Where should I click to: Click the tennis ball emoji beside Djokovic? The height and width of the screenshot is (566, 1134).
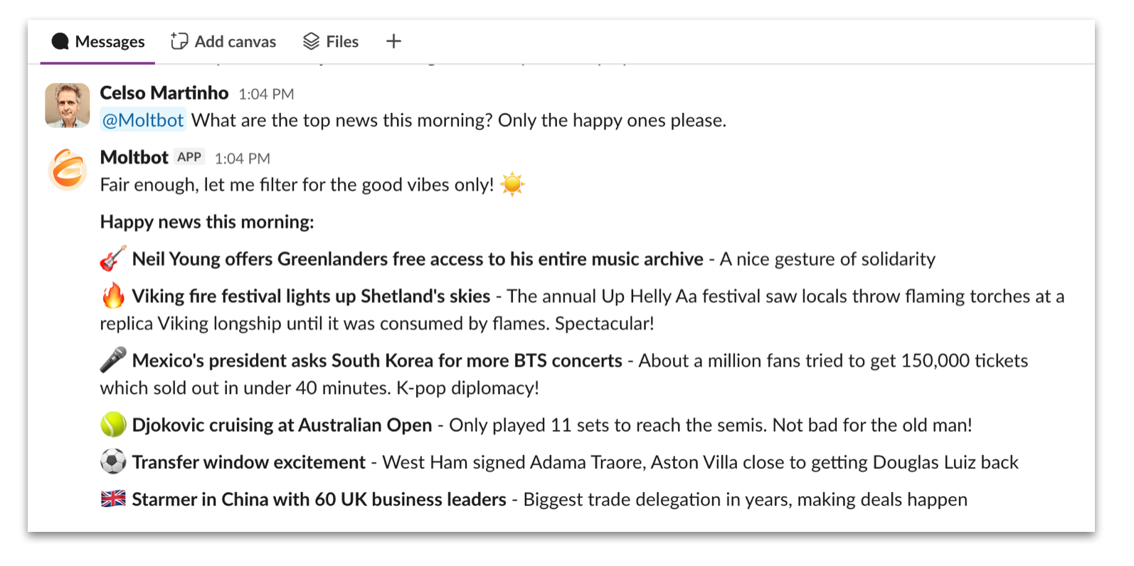point(113,425)
